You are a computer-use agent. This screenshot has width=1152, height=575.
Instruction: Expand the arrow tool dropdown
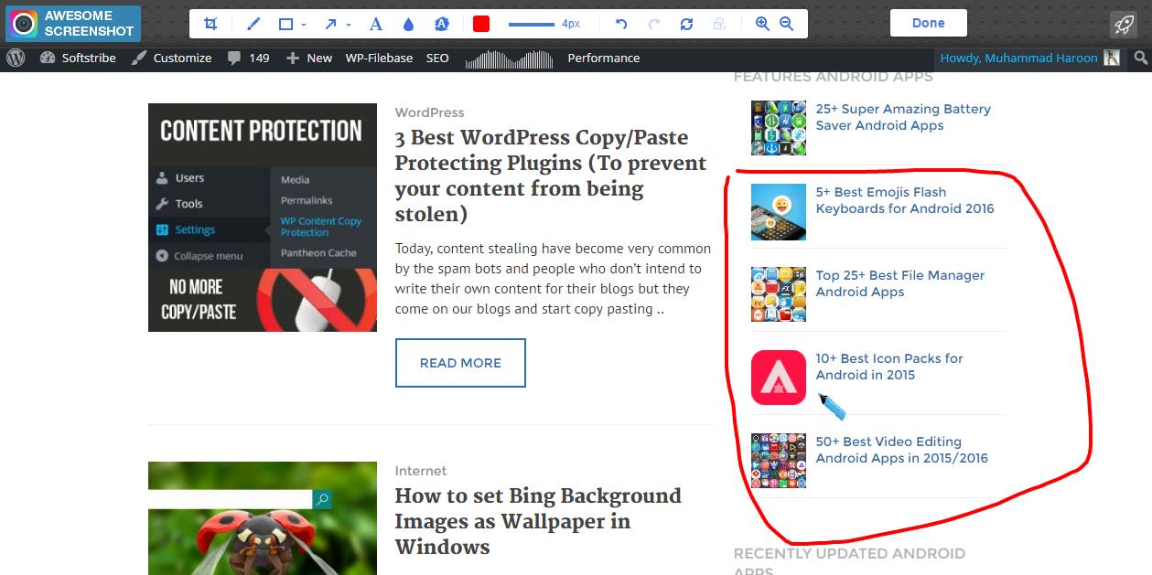tap(349, 25)
